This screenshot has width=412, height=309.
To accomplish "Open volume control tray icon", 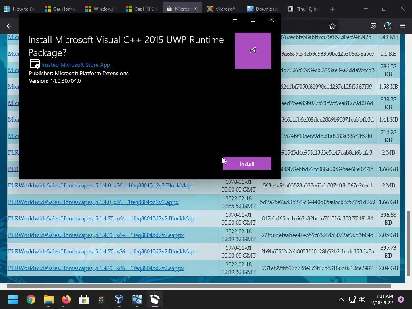I will click(362, 299).
